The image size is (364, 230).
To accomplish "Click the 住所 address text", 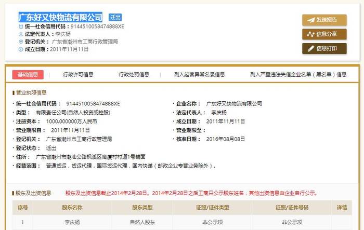I will (x=90, y=157).
